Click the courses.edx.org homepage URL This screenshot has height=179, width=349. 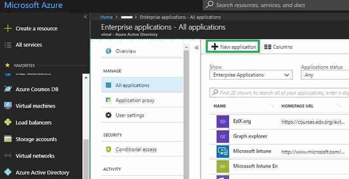(x=313, y=122)
